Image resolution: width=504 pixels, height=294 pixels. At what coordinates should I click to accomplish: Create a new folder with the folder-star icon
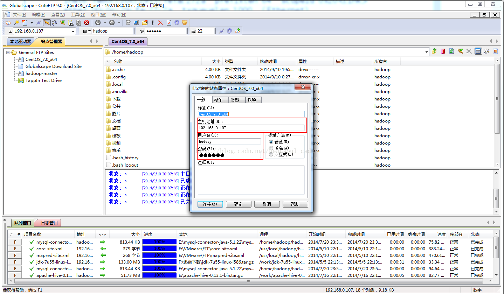(x=145, y=23)
